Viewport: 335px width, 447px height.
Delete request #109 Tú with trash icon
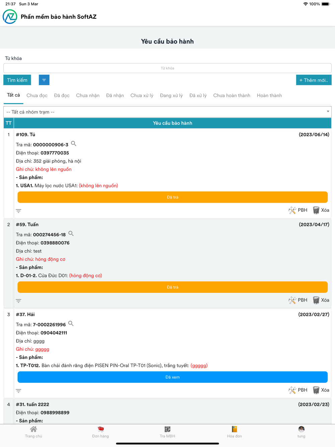[321, 210]
